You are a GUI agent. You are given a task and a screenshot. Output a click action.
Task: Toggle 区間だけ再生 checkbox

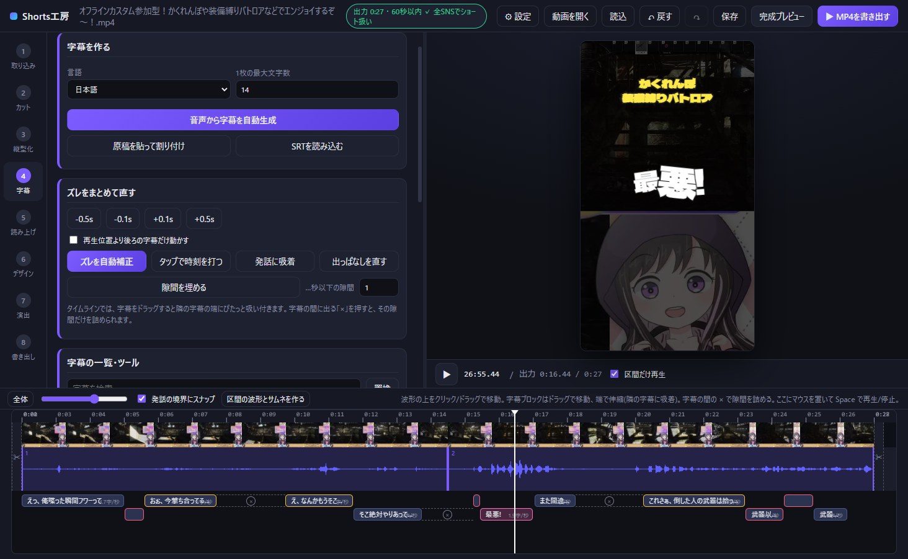pos(614,374)
